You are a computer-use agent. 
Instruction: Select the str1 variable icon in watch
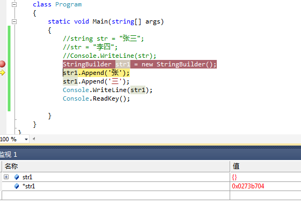pyautogui.click(x=17, y=177)
